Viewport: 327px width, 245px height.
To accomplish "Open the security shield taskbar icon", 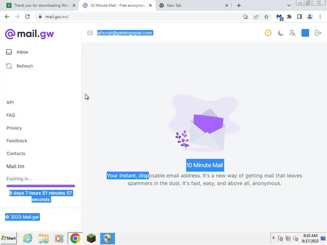I will point(107,238).
